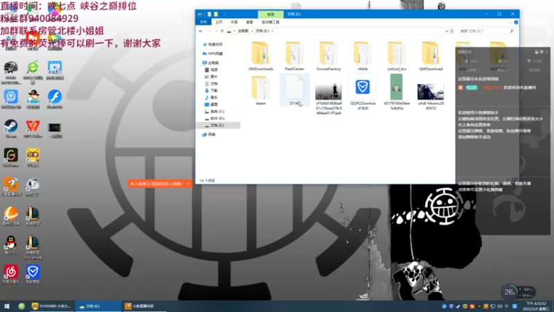Open the Windows Start menu

point(7,306)
